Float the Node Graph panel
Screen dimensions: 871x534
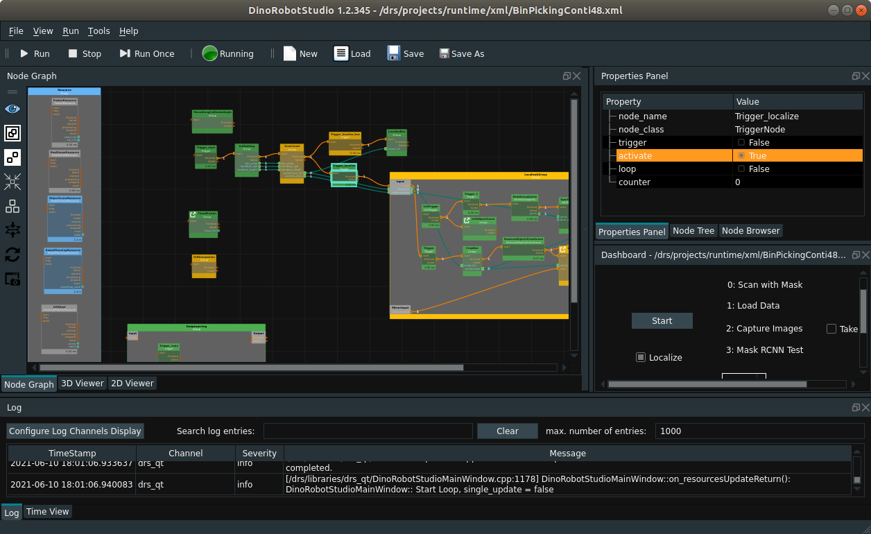pos(567,76)
